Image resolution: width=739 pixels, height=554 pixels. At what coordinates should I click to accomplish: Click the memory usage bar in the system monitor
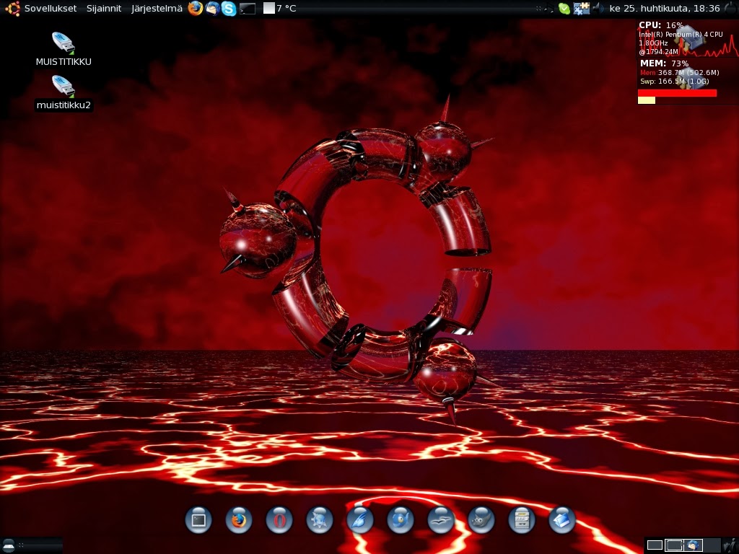[x=678, y=93]
